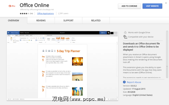Add the Office Online extension to Chrome
Screen dimensions: 169x105
129,6
